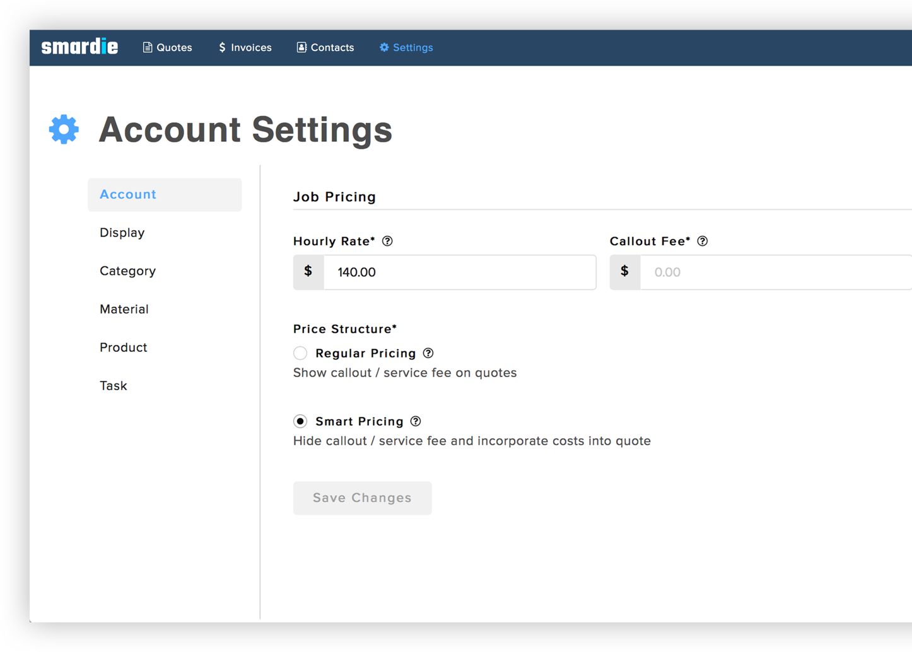Click the large Account Settings gear icon
The image size is (912, 652).
coord(64,129)
